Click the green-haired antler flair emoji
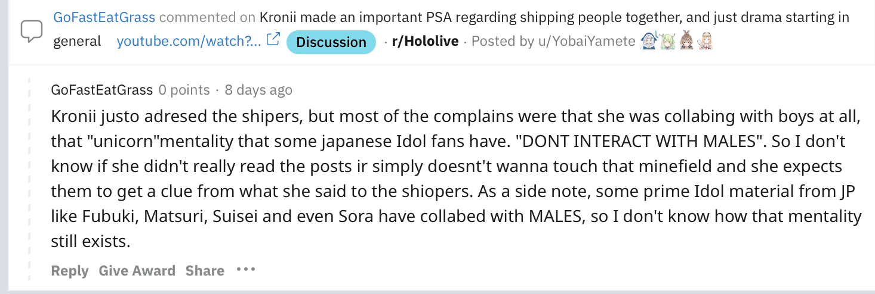 tap(667, 41)
